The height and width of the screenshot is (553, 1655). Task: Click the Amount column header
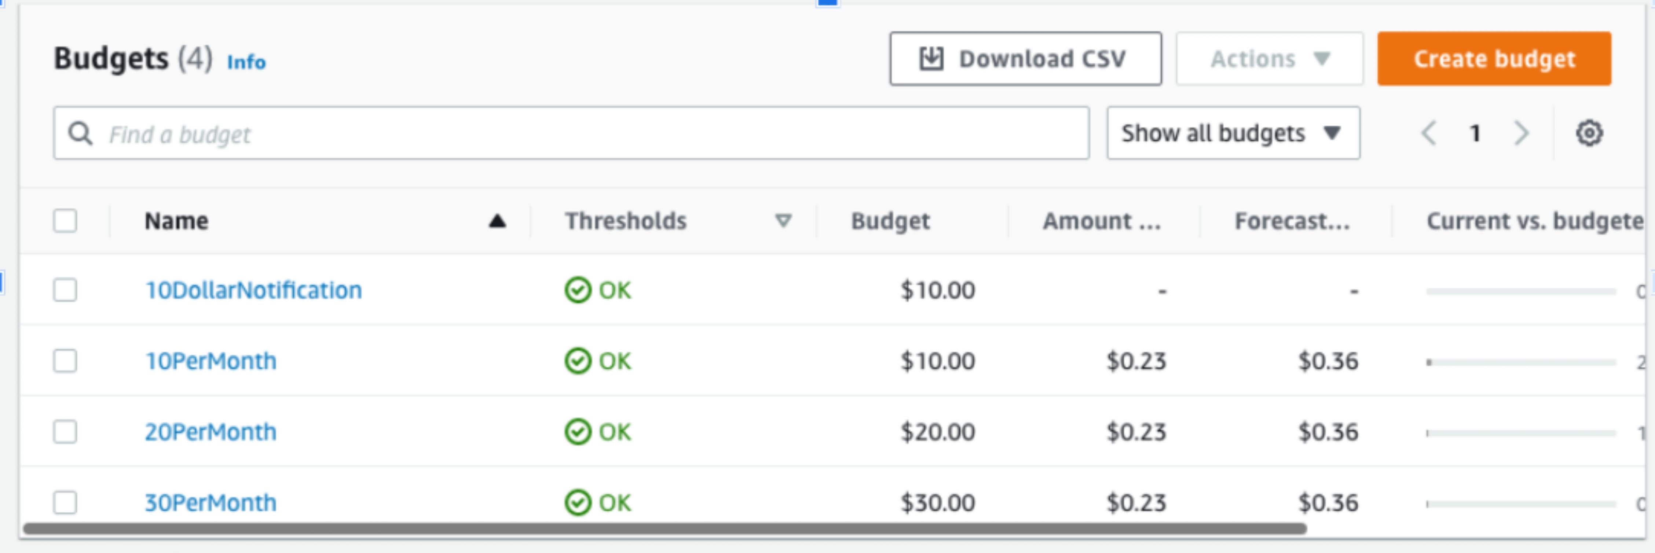click(x=1101, y=221)
